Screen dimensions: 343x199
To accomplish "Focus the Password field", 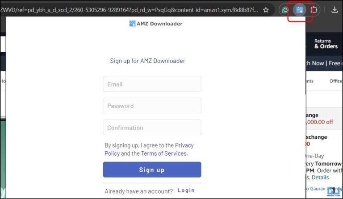I will click(152, 106).
